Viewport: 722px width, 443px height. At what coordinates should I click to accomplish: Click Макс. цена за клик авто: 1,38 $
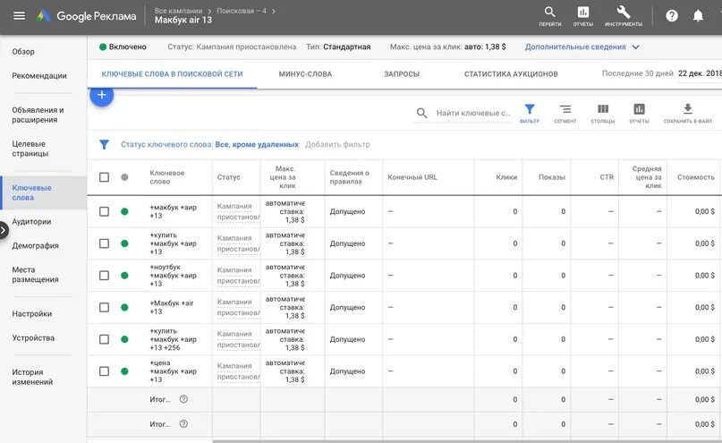point(447,47)
